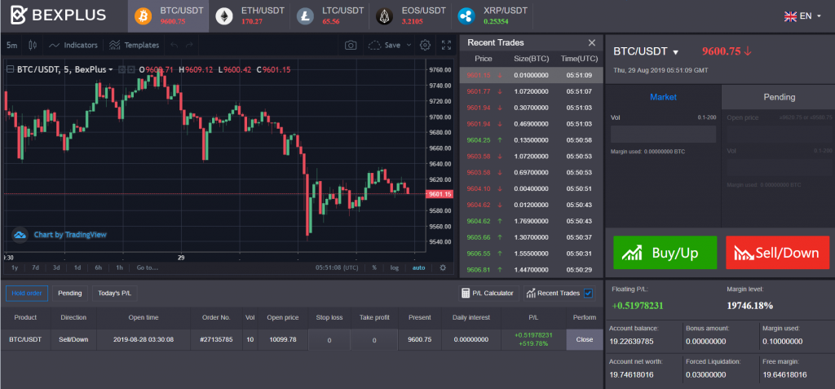Click the red Sell/Down button

(777, 253)
